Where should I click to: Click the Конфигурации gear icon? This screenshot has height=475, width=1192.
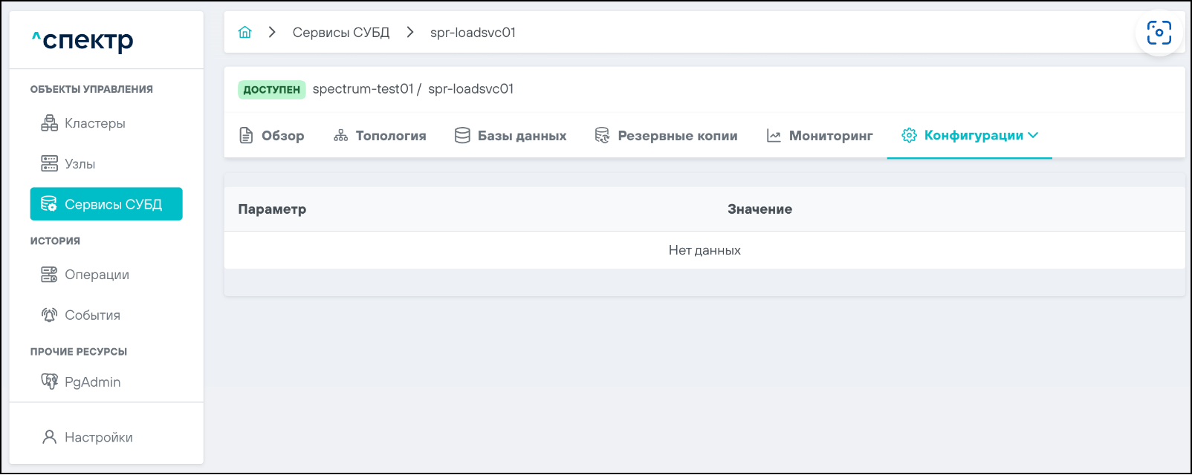point(909,135)
